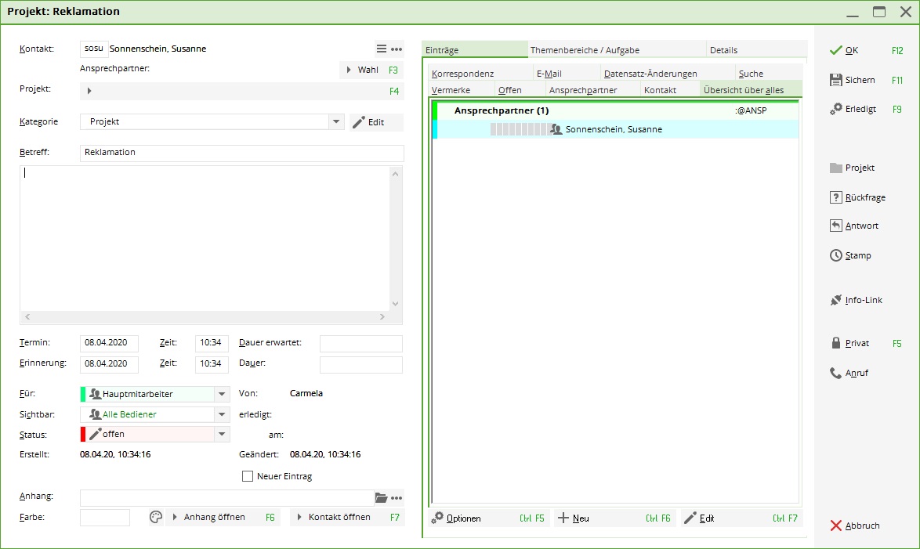
Task: Open the Für Hauptmitarbeiter dropdown
Action: point(222,394)
